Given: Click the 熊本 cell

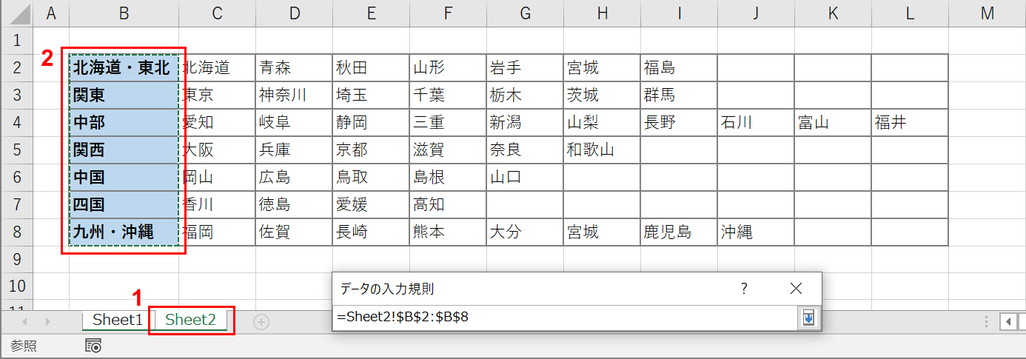Looking at the screenshot, I should (448, 232).
